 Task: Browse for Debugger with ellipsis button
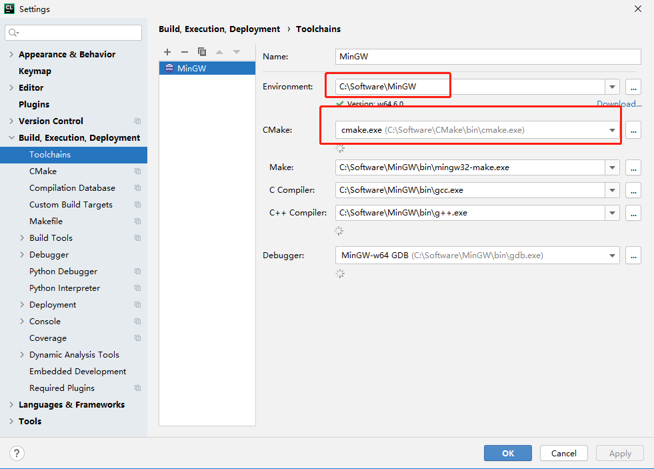(633, 256)
